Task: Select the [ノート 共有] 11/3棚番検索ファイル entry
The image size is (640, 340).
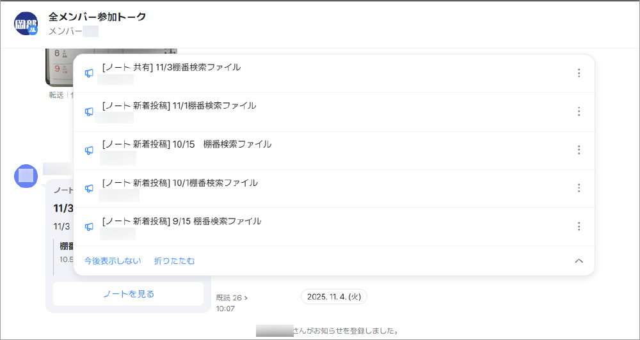Action: (x=171, y=67)
